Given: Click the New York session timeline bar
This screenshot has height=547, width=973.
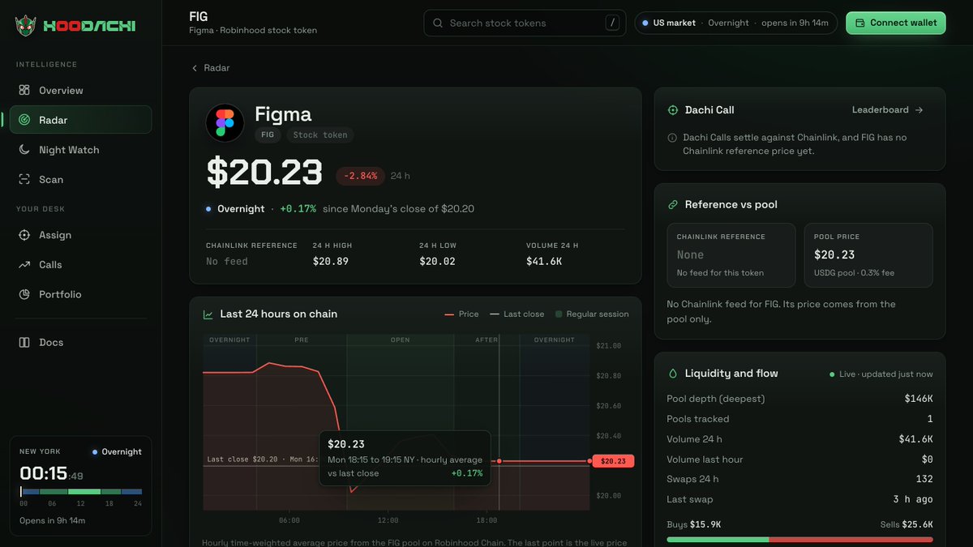Looking at the screenshot, I should click(x=81, y=491).
